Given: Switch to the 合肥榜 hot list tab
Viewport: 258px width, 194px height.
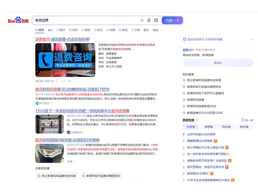Looking at the screenshot, I should (208, 127).
